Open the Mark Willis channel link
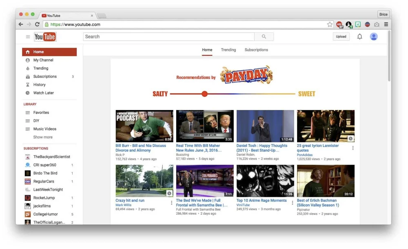Screen dimensions: 408x249 point(123,205)
